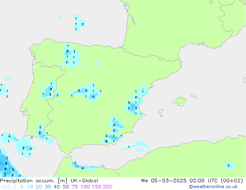
Task: Pick the legend value 200
Action: point(107,187)
